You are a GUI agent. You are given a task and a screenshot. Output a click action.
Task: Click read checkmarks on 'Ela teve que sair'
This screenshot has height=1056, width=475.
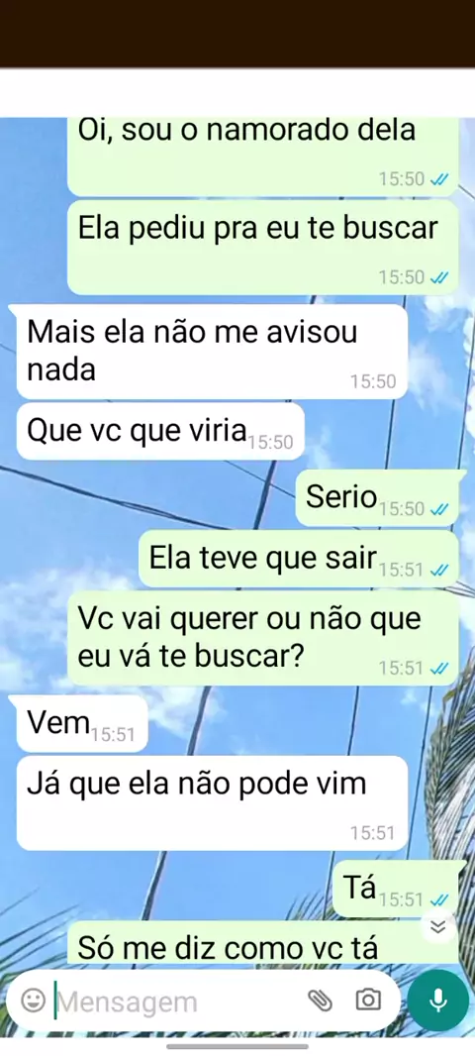pyautogui.click(x=438, y=570)
